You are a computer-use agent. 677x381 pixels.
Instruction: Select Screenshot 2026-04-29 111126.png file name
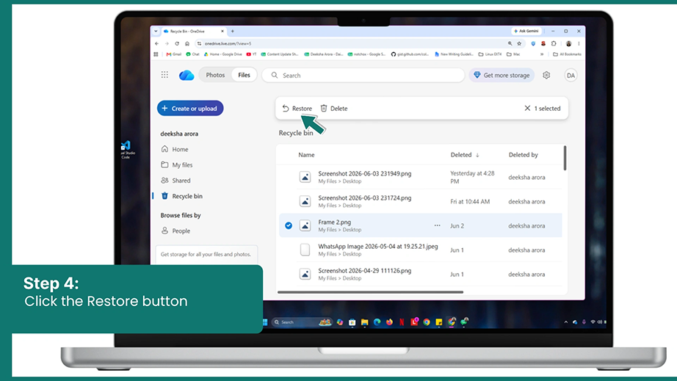click(x=364, y=271)
